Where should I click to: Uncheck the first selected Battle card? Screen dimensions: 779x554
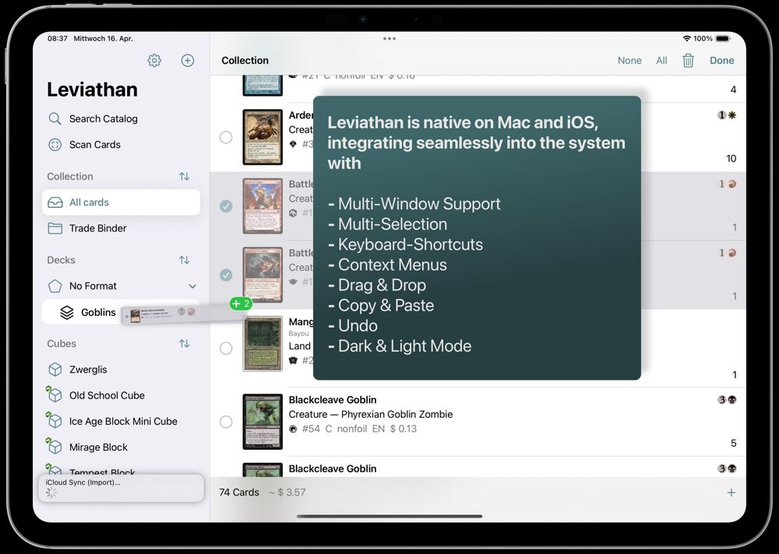(x=226, y=205)
